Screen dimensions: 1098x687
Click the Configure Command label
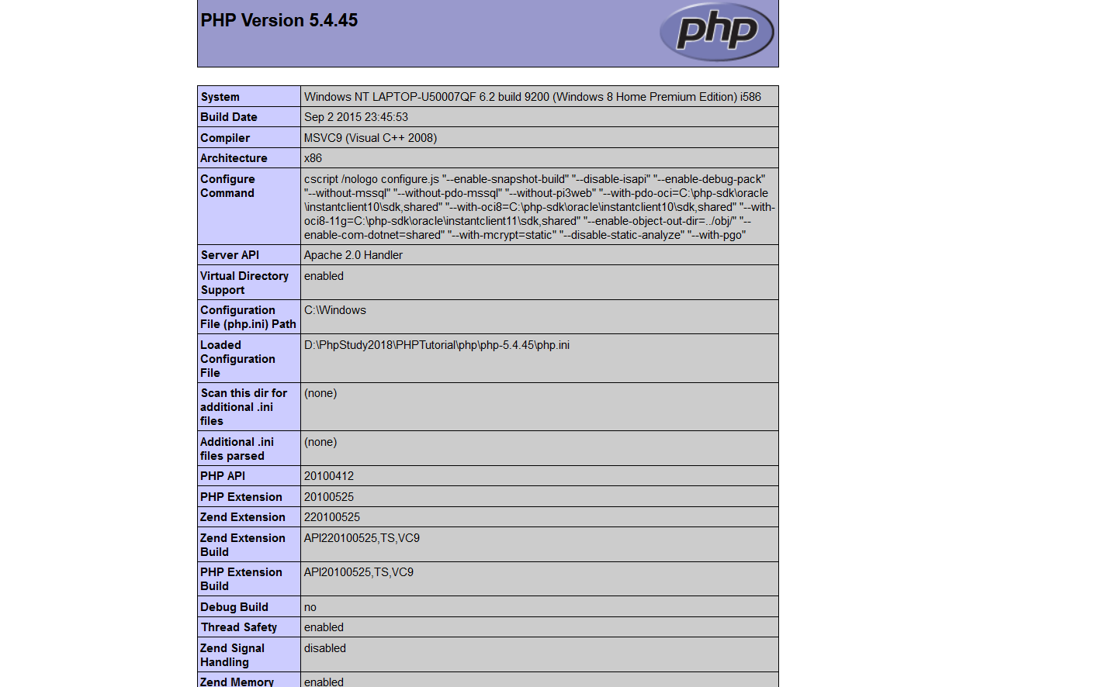point(227,186)
